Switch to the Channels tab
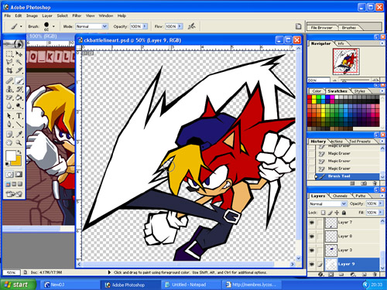This screenshot has width=387, height=290. click(x=340, y=196)
